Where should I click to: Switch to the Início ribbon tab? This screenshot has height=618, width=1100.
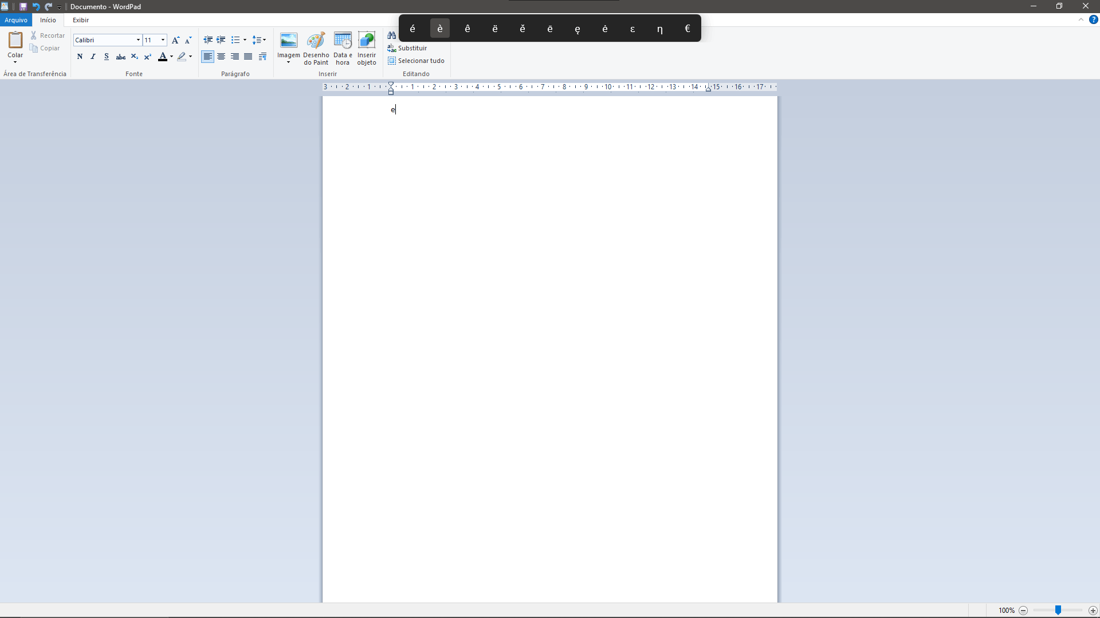pos(48,20)
